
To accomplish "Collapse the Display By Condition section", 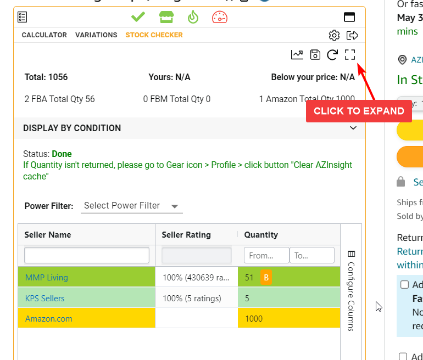I will pos(353,128).
